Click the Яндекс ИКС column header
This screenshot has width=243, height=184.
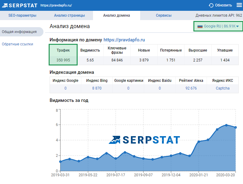coord(223,81)
